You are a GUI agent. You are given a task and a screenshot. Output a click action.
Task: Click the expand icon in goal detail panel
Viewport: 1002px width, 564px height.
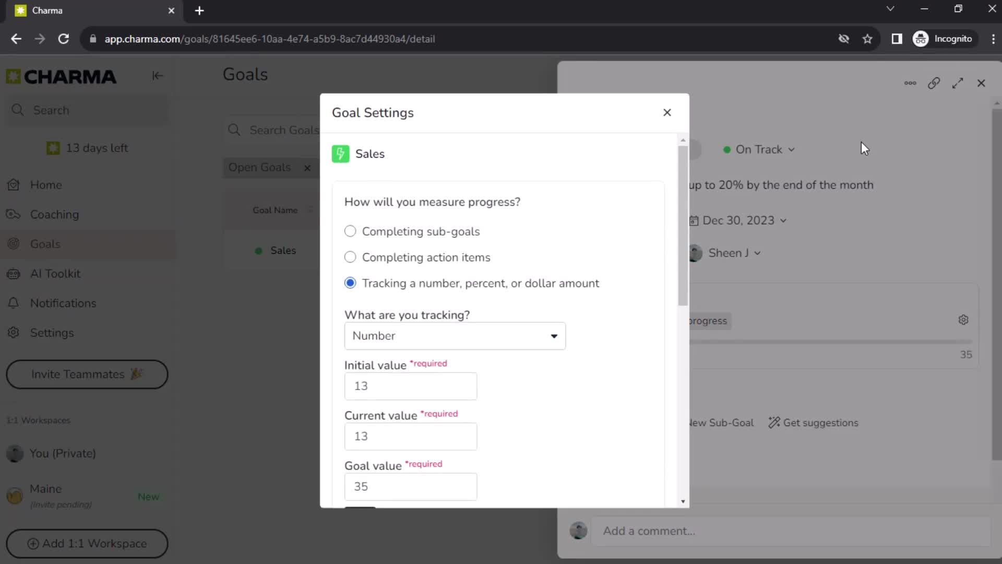(x=957, y=84)
